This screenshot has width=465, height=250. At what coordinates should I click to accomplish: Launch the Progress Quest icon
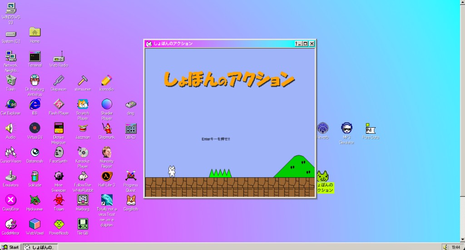tap(130, 176)
